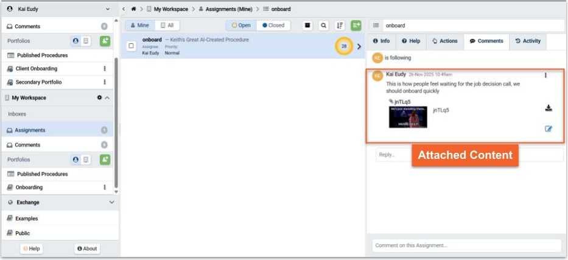Toggle the person portfolio filter under My Workspace
Viewport: 568px width, 260px height.
point(75,160)
